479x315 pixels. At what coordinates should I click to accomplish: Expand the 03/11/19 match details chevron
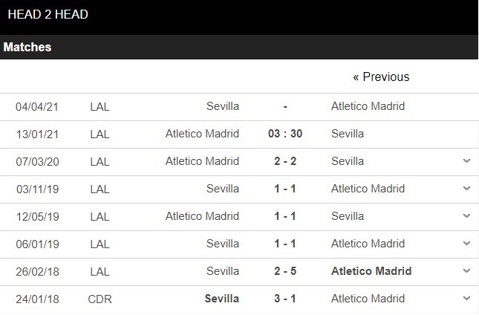point(466,189)
